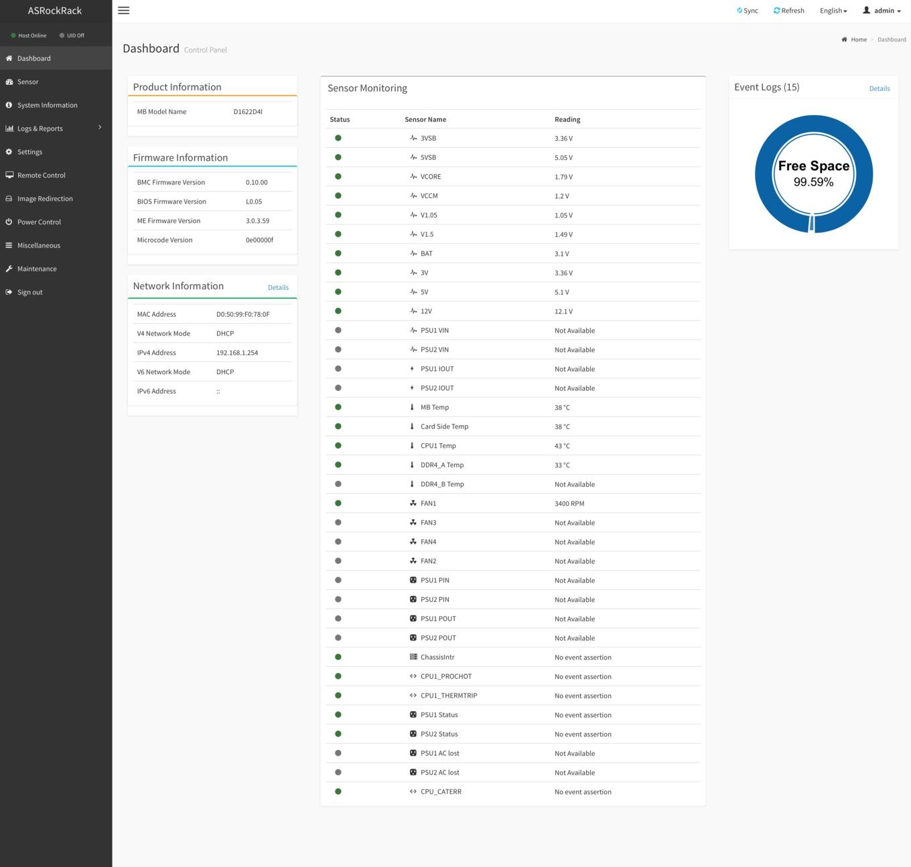The height and width of the screenshot is (867, 911).
Task: Open System Information from sidebar
Action: coord(56,105)
